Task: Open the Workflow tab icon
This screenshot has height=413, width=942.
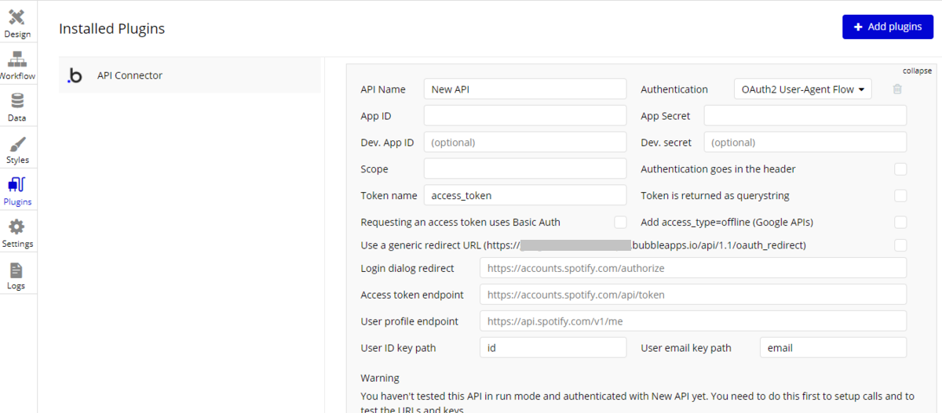Action: pyautogui.click(x=16, y=60)
